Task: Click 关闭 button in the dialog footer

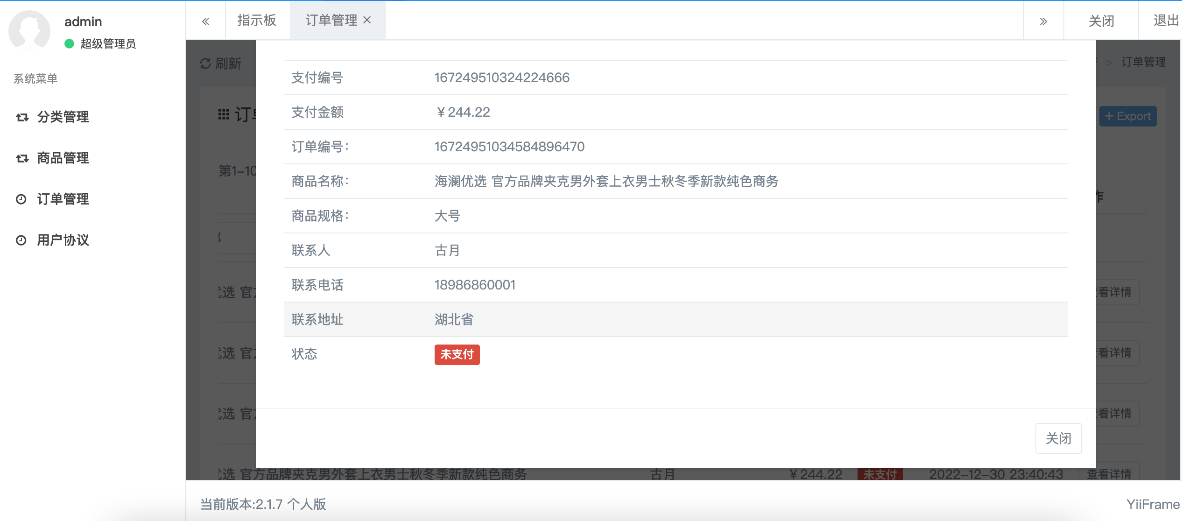Action: tap(1058, 438)
